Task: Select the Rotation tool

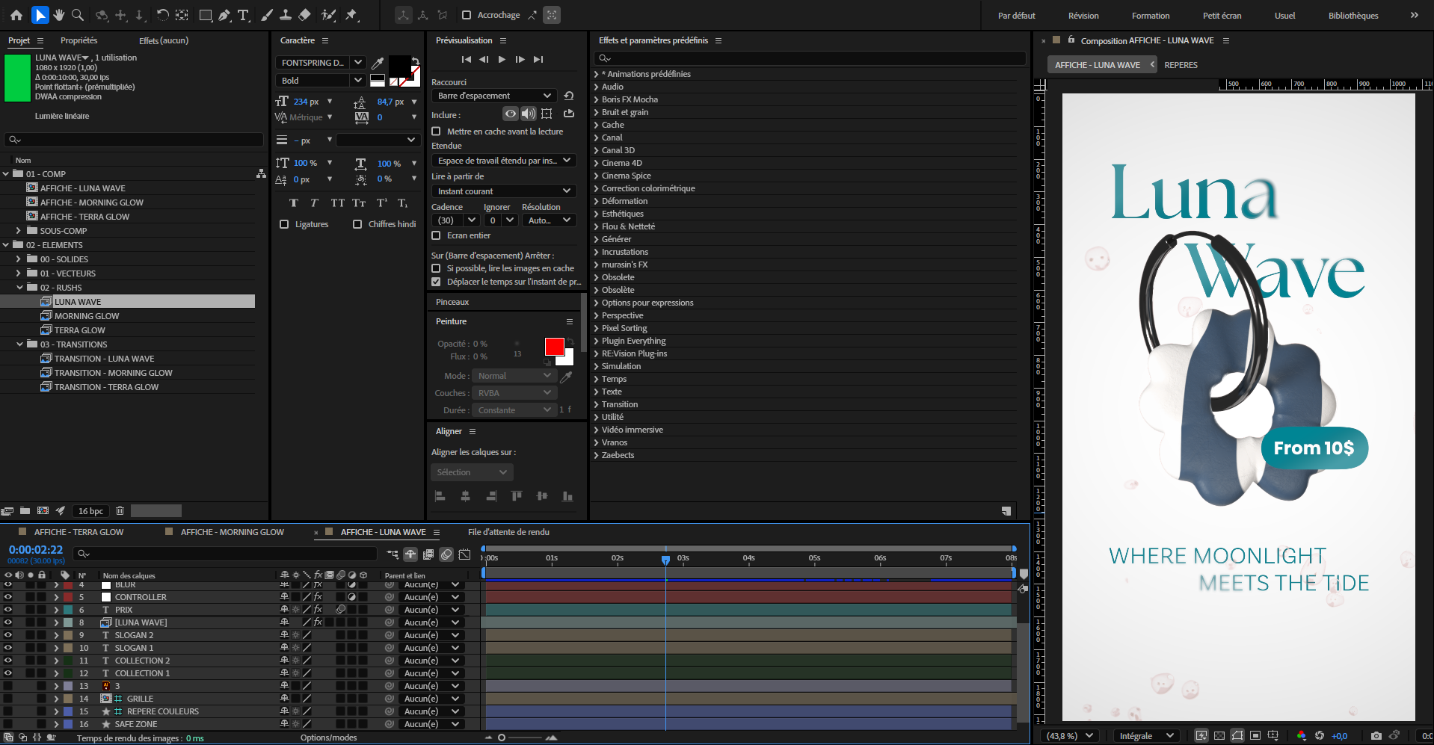Action: click(162, 15)
